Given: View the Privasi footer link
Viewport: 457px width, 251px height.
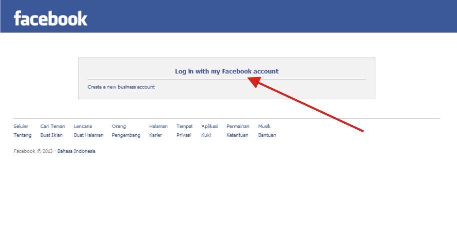Looking at the screenshot, I should [184, 135].
